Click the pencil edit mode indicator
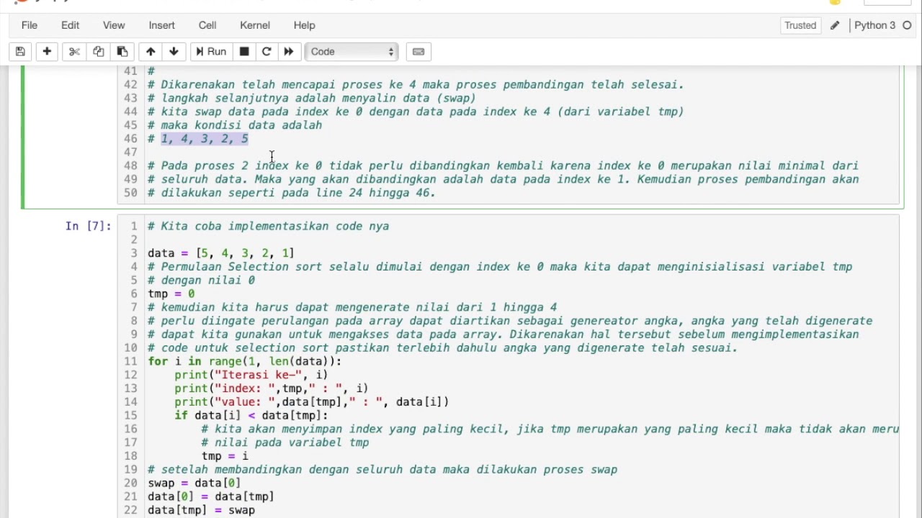This screenshot has height=518, width=922. (835, 25)
